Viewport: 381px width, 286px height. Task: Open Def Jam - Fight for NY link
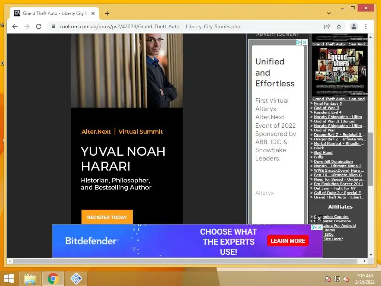[335, 188]
